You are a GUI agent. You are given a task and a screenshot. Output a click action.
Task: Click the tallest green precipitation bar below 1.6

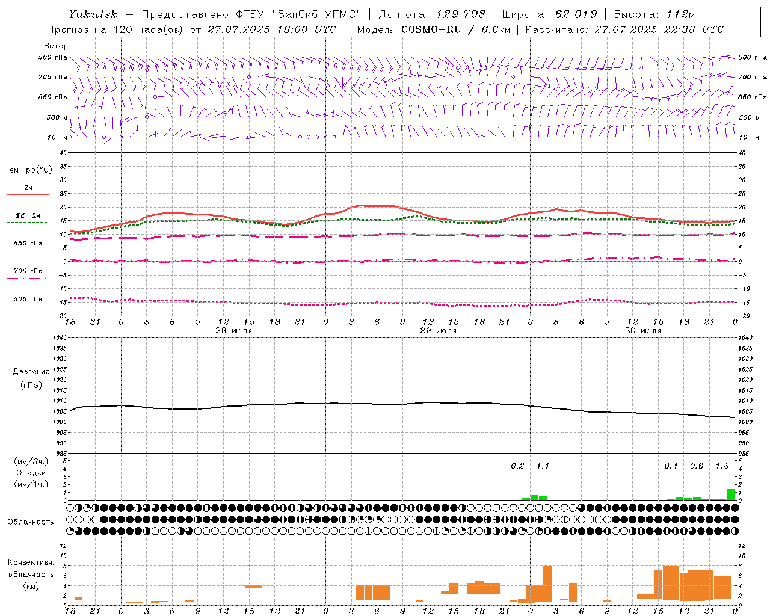[x=730, y=494]
